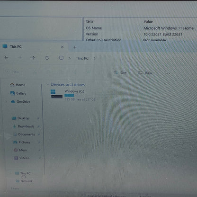Unpin Downloads using its pin icon
This screenshot has height=197, width=197.
click(x=39, y=126)
